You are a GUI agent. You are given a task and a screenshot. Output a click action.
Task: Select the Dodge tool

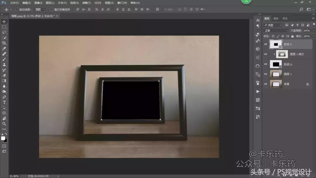[x=4, y=92]
